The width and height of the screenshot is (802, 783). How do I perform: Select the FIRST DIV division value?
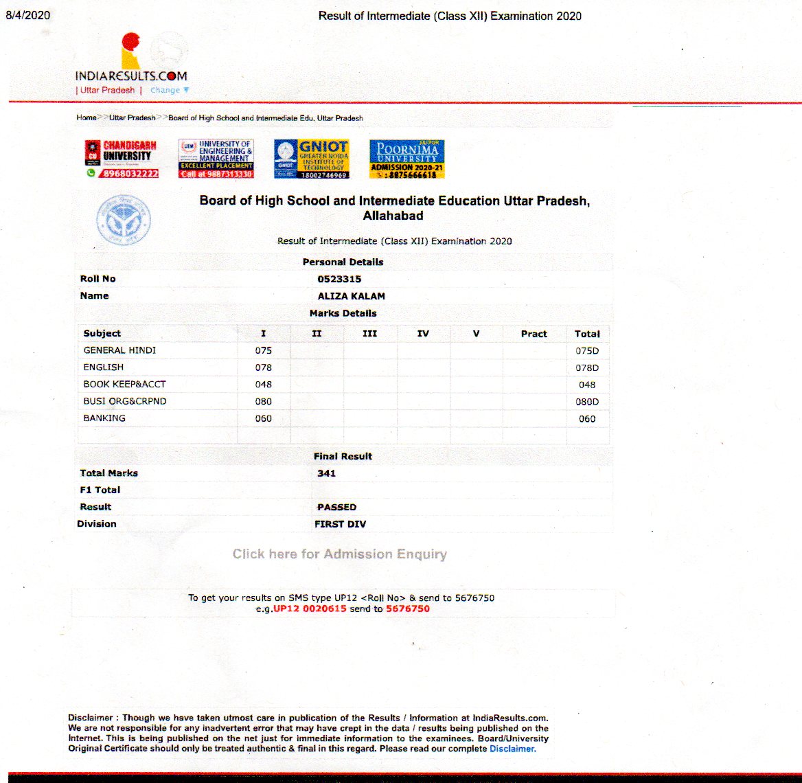[340, 524]
